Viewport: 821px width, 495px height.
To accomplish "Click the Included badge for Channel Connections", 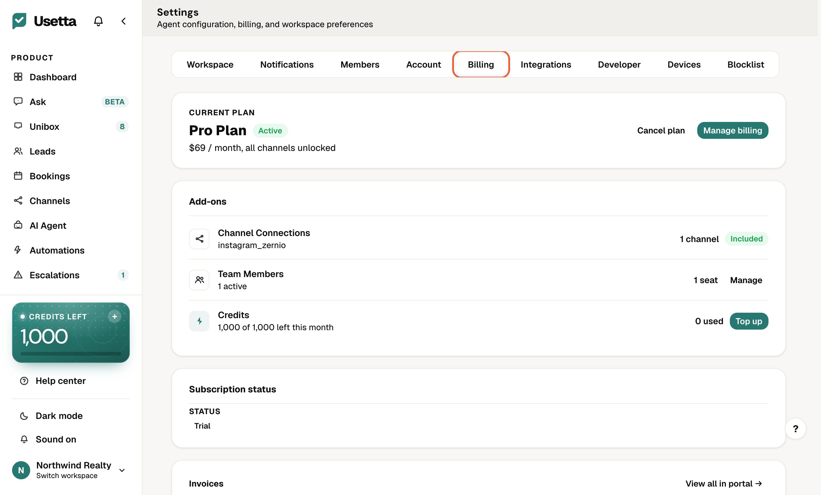I will [x=746, y=238].
